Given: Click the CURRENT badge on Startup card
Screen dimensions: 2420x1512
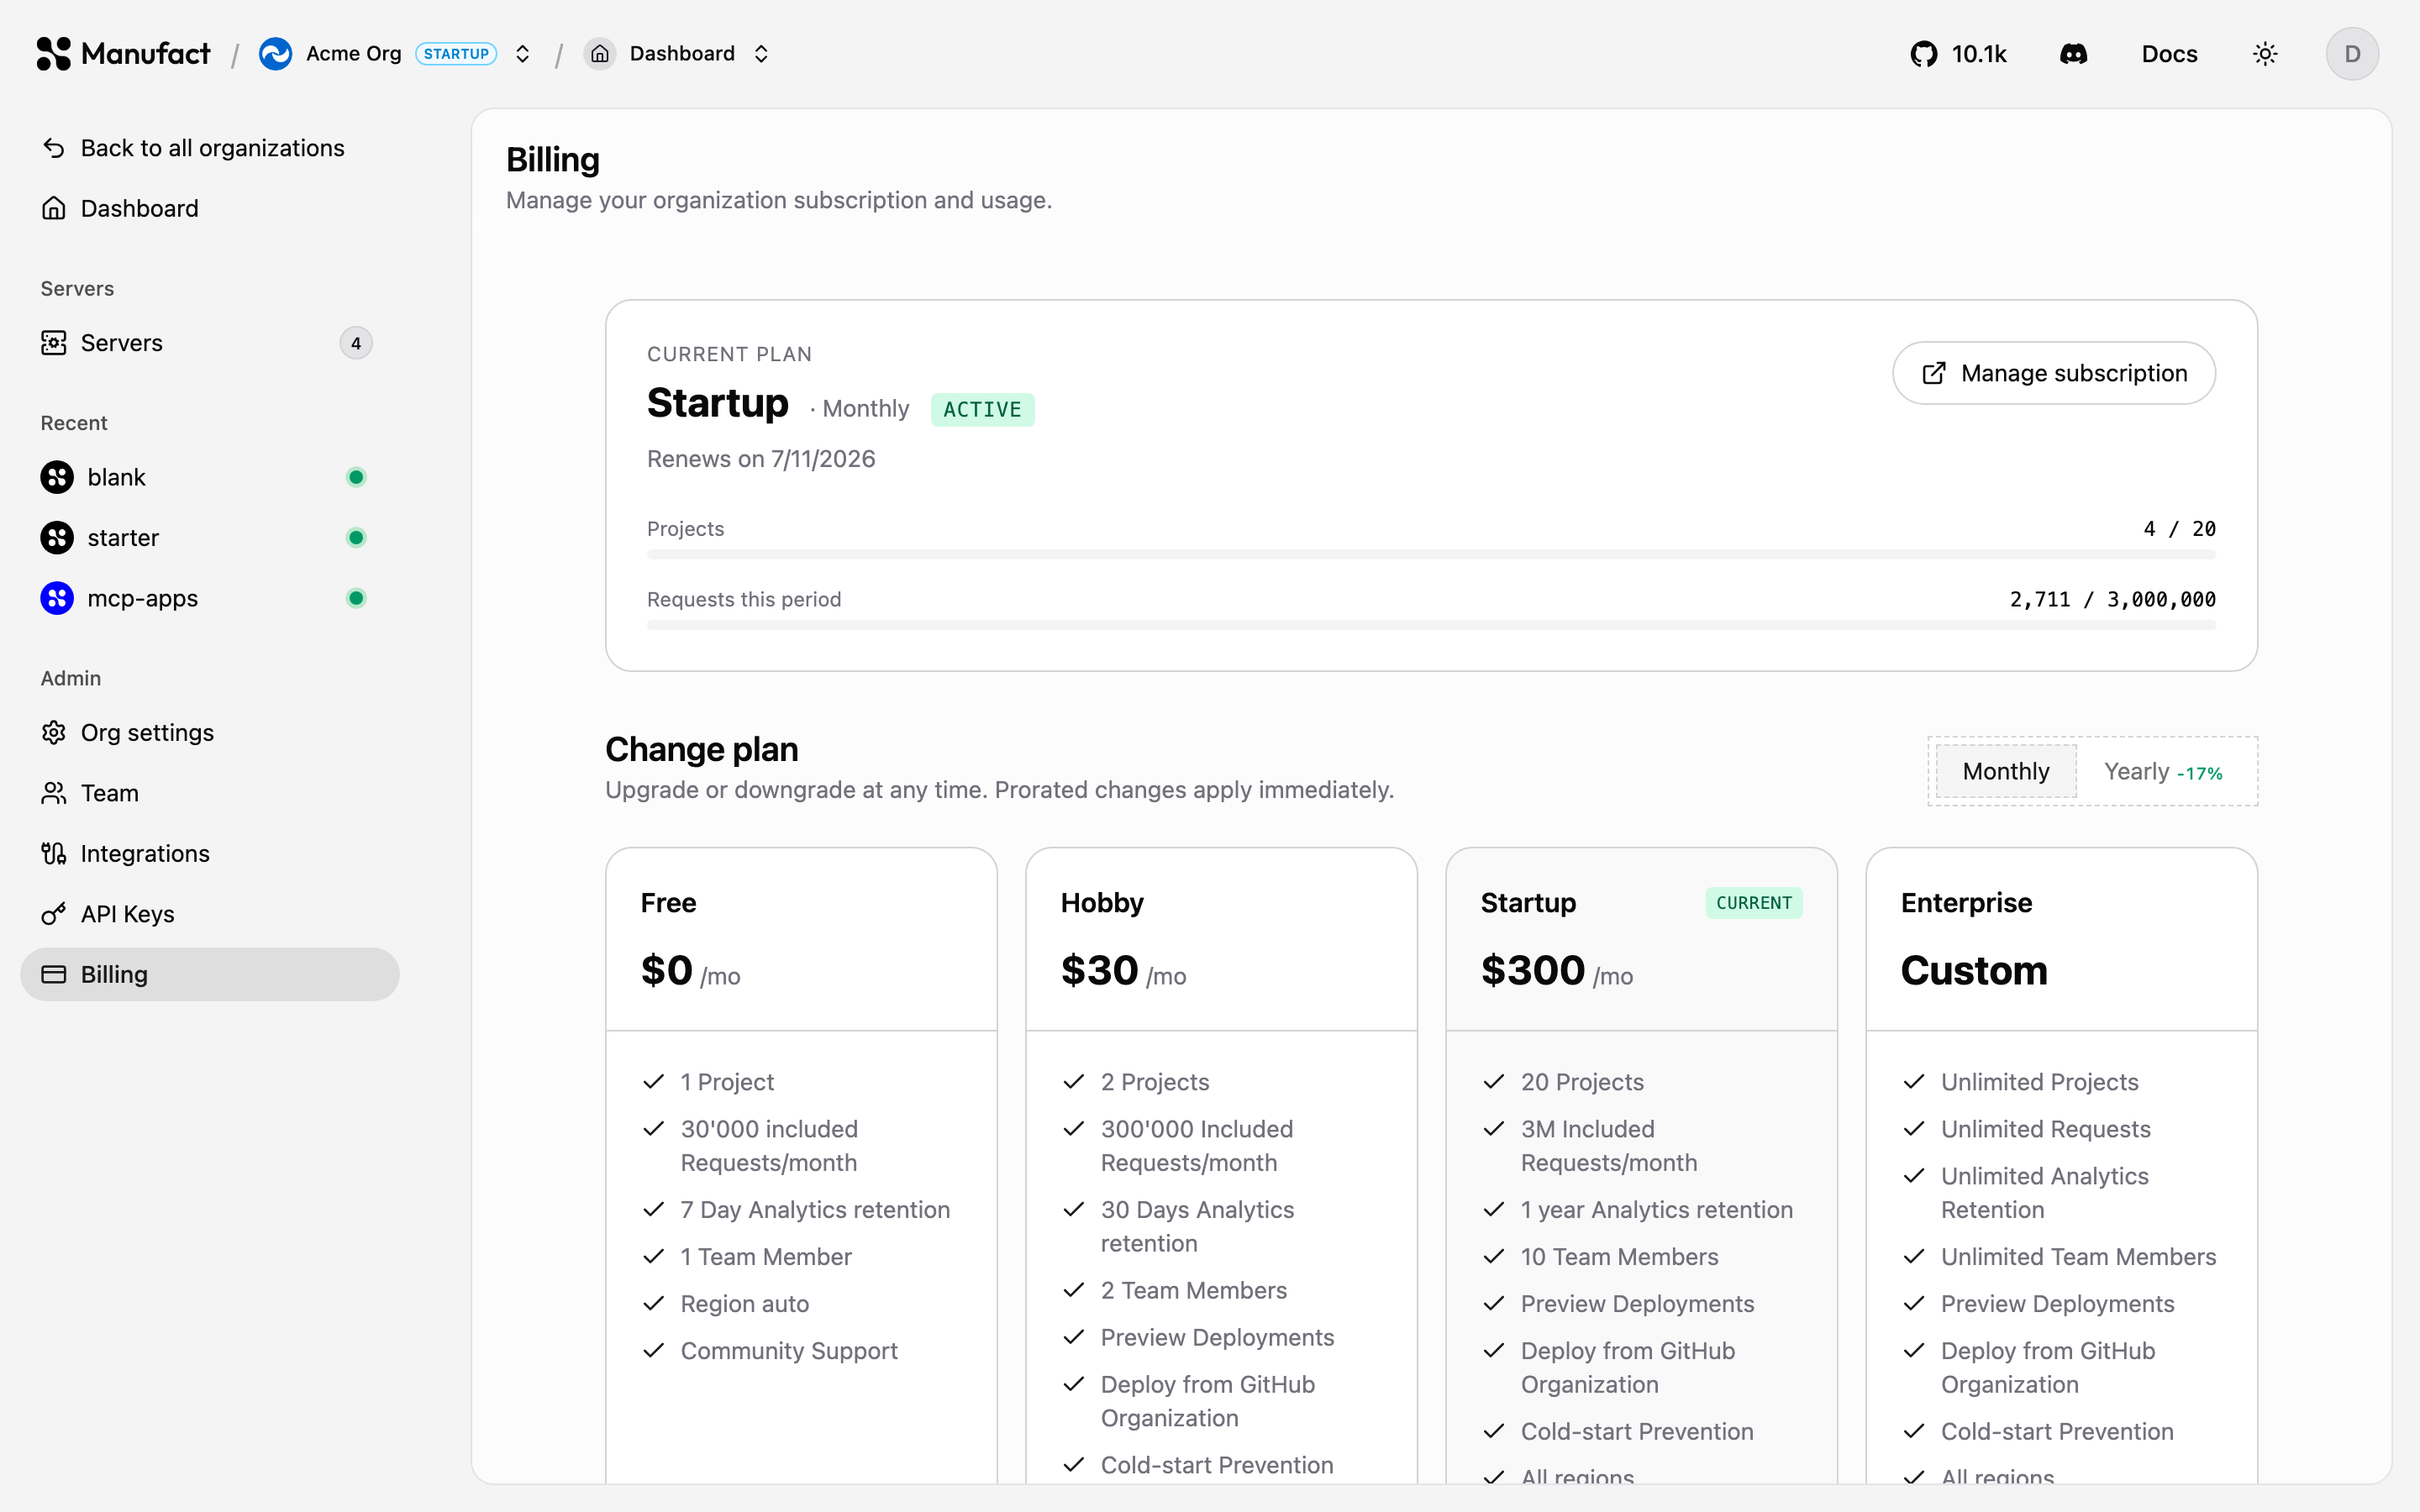Looking at the screenshot, I should 1754,903.
